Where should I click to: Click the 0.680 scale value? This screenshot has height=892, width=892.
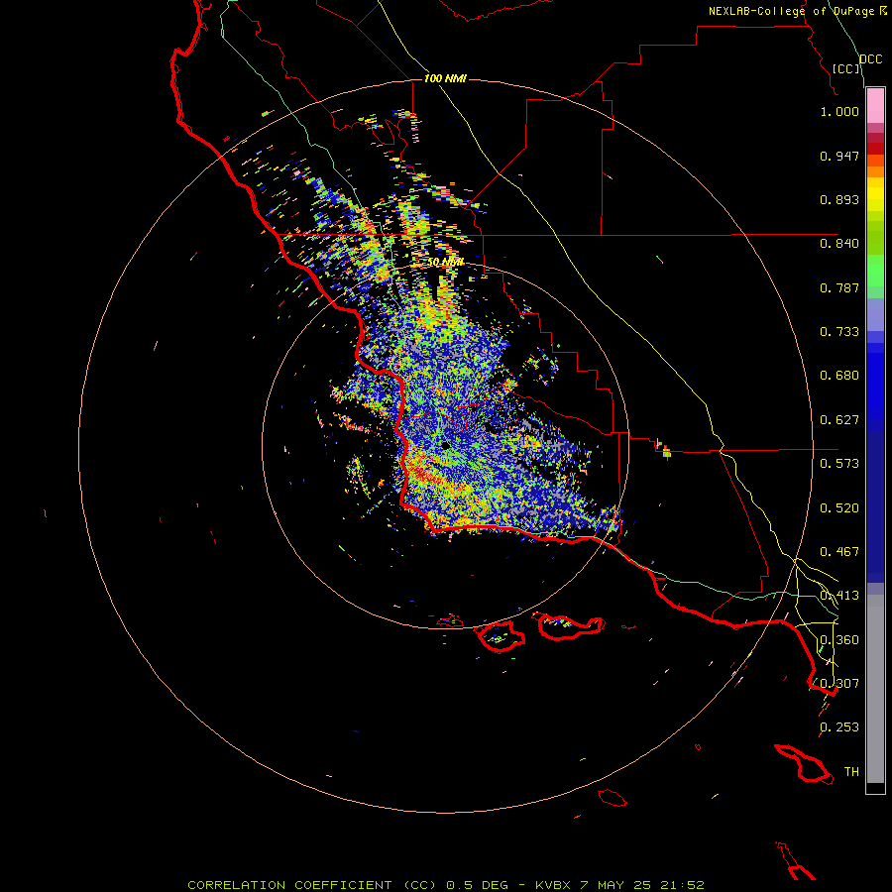839,376
